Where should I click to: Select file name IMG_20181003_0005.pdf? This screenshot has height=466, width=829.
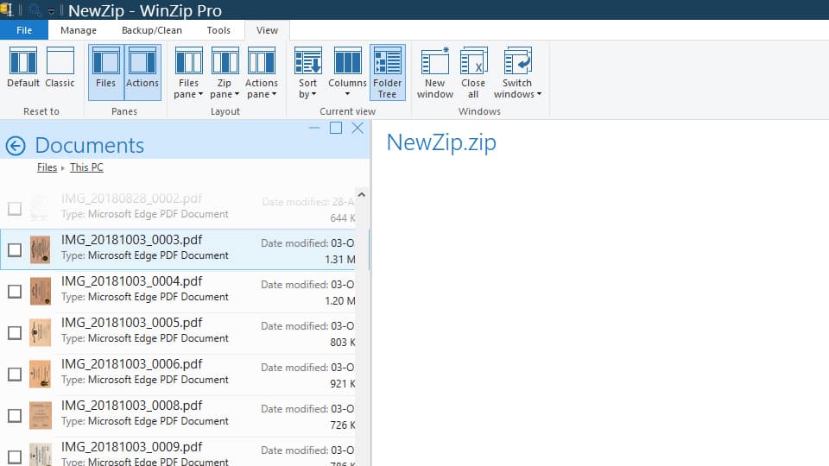(x=131, y=323)
